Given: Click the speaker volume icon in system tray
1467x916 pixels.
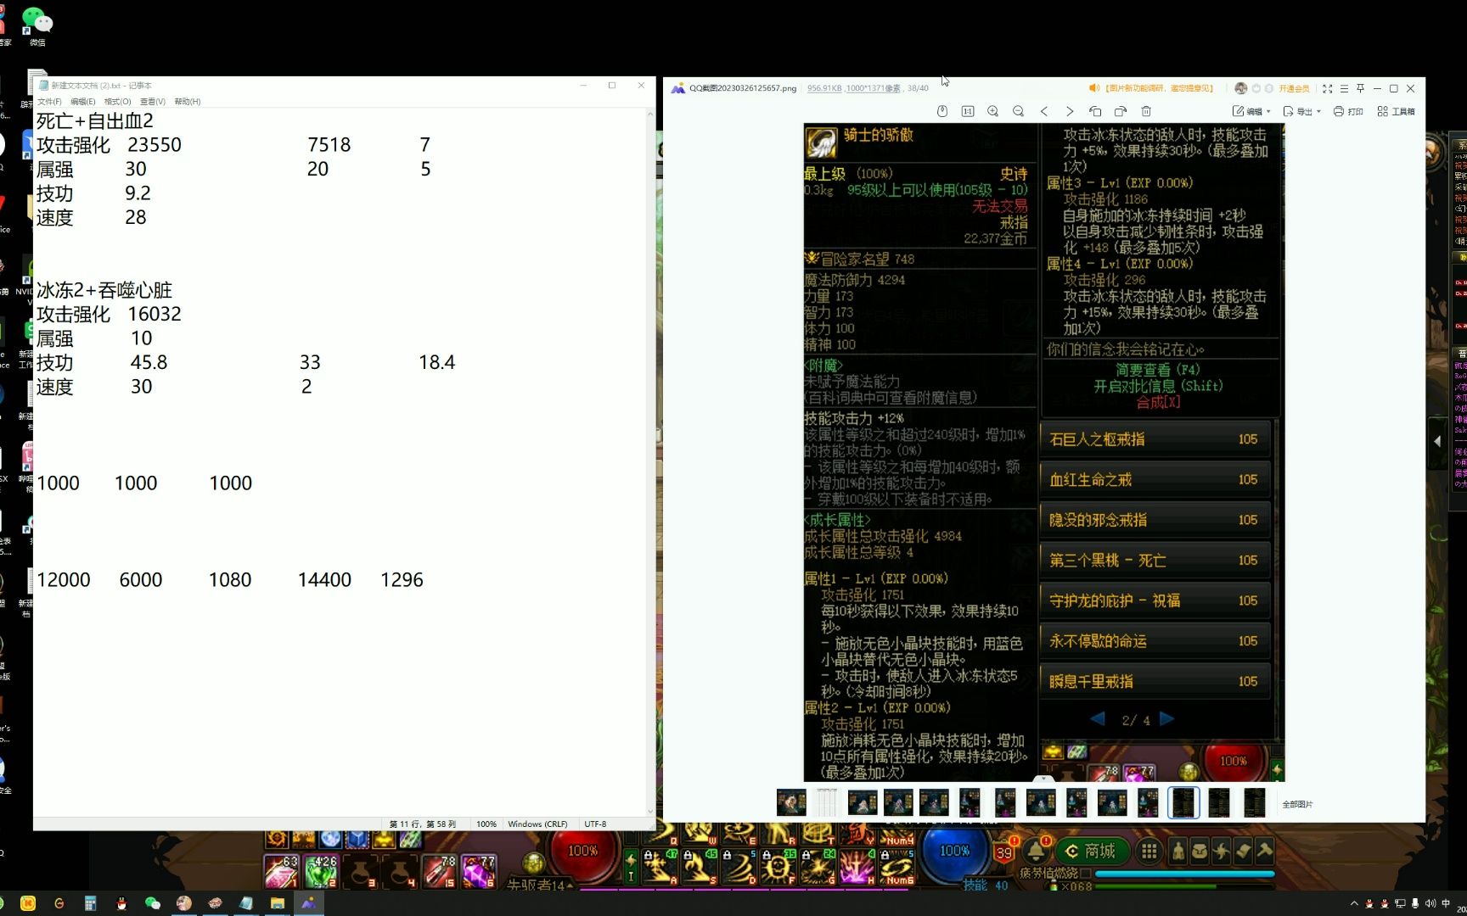Looking at the screenshot, I should click(x=1430, y=904).
